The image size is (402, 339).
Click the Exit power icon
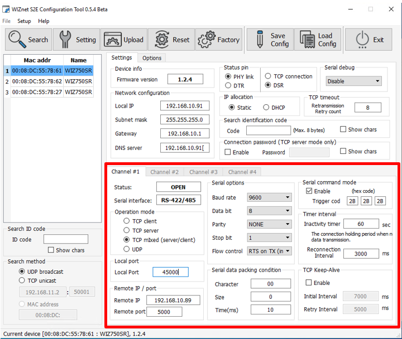pyautogui.click(x=362, y=40)
